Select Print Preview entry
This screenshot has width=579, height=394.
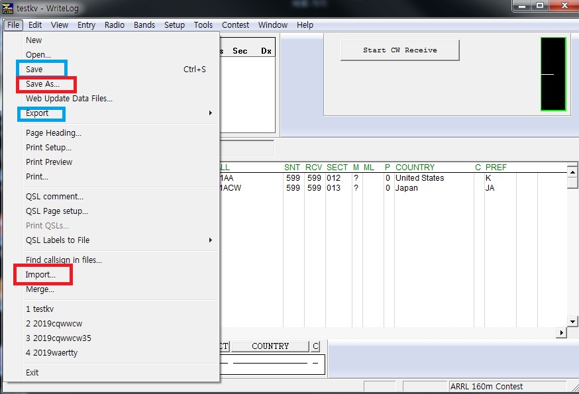click(111, 162)
